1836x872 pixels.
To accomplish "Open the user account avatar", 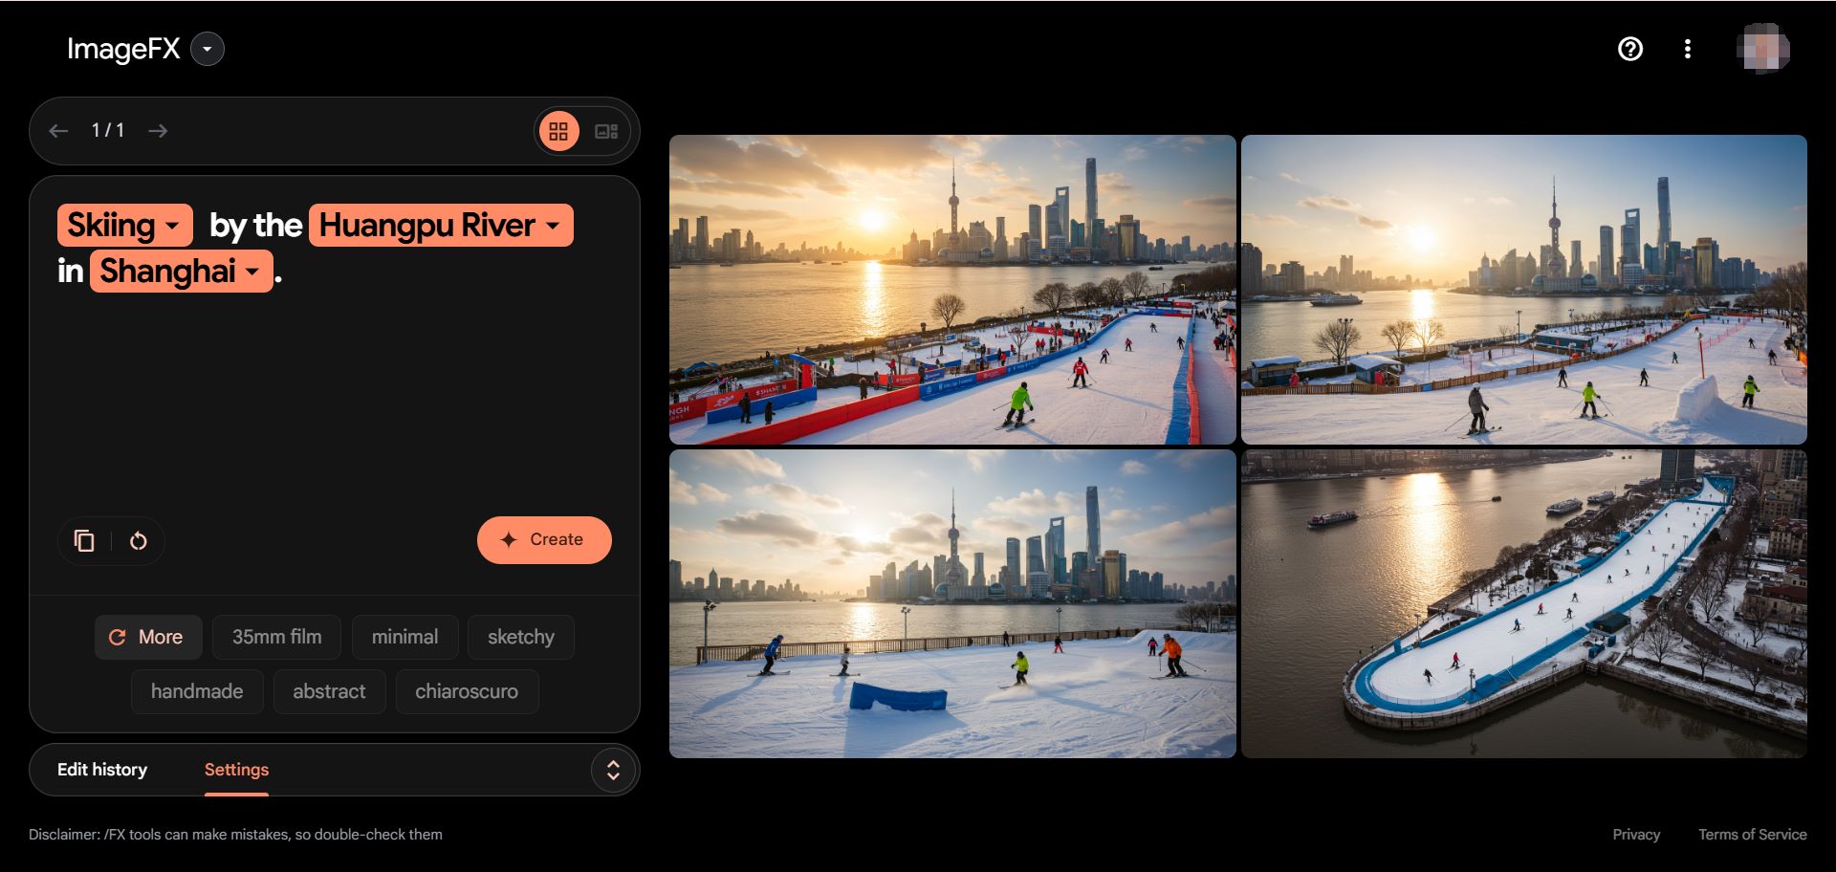I will pyautogui.click(x=1762, y=49).
